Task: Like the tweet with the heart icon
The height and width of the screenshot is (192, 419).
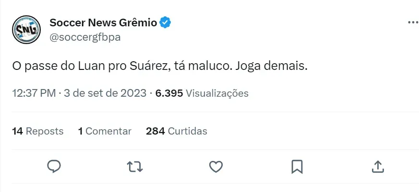Action: click(x=216, y=166)
